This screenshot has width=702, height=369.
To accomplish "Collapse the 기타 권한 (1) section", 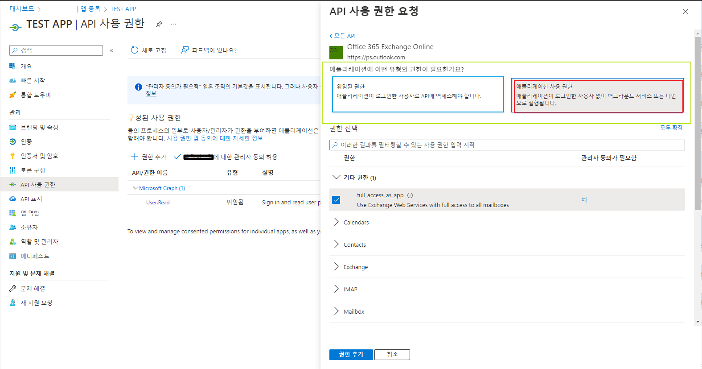I will pyautogui.click(x=337, y=177).
